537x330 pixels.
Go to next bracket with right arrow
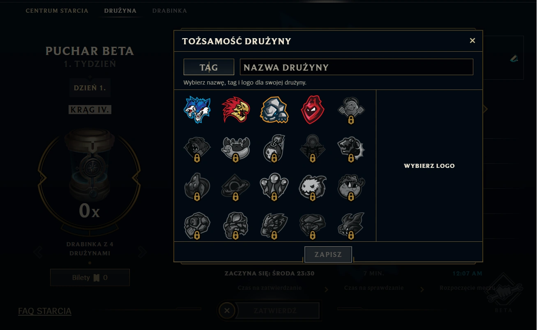point(142,252)
